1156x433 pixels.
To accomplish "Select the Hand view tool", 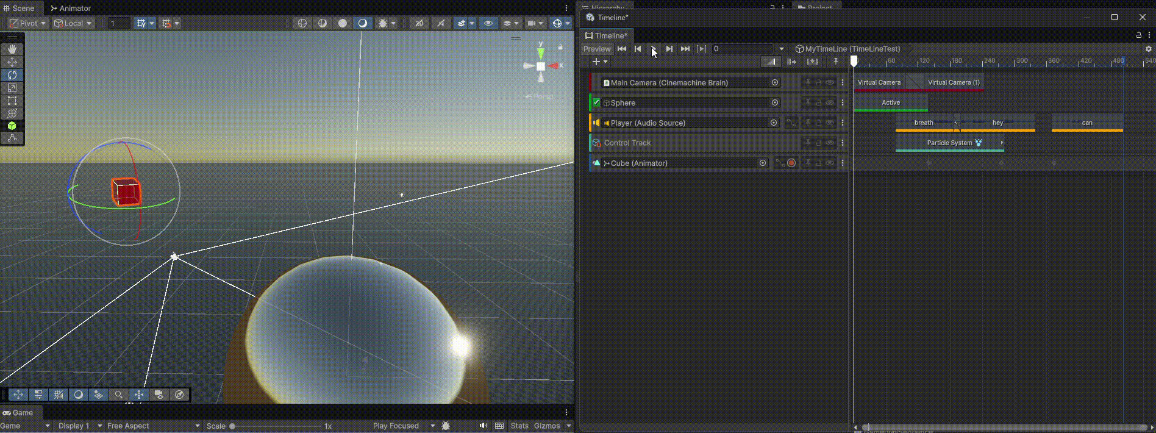I will 12,49.
